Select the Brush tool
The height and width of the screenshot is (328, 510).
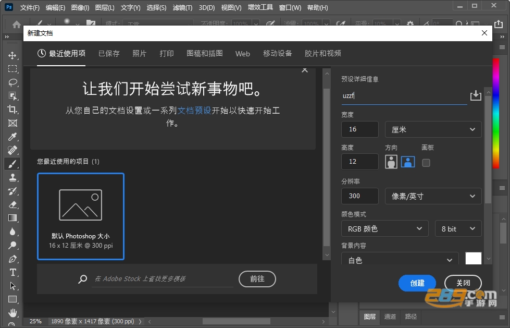click(x=13, y=164)
